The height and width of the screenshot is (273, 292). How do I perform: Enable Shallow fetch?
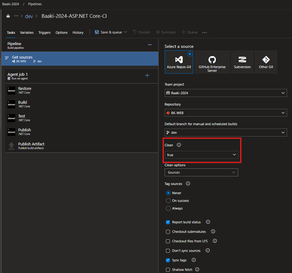pos(168,270)
